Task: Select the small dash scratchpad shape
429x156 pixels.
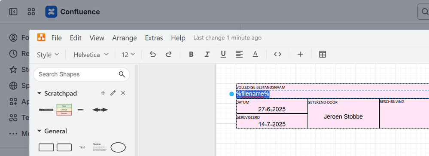Action: click(81, 110)
